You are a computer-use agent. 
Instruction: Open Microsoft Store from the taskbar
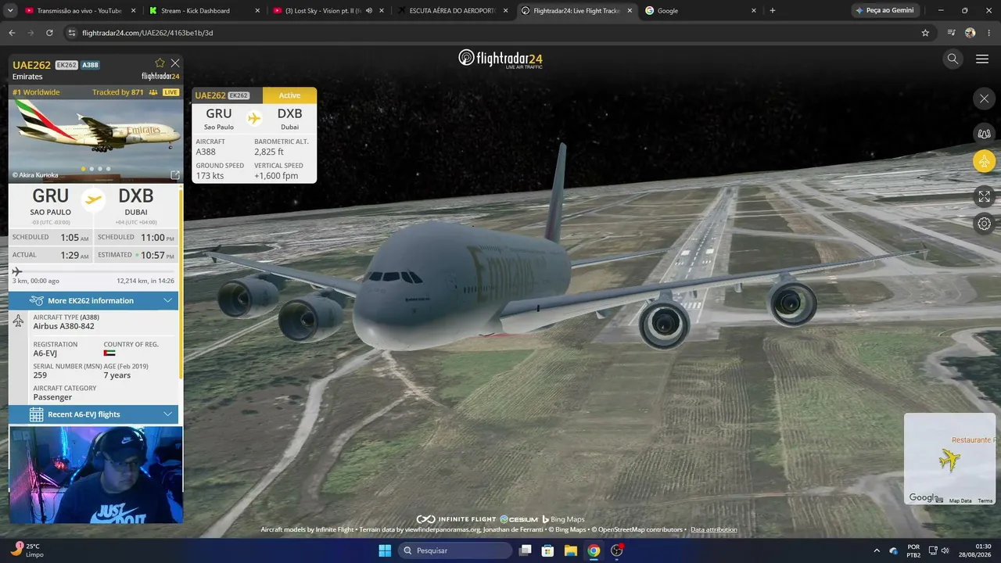548,550
